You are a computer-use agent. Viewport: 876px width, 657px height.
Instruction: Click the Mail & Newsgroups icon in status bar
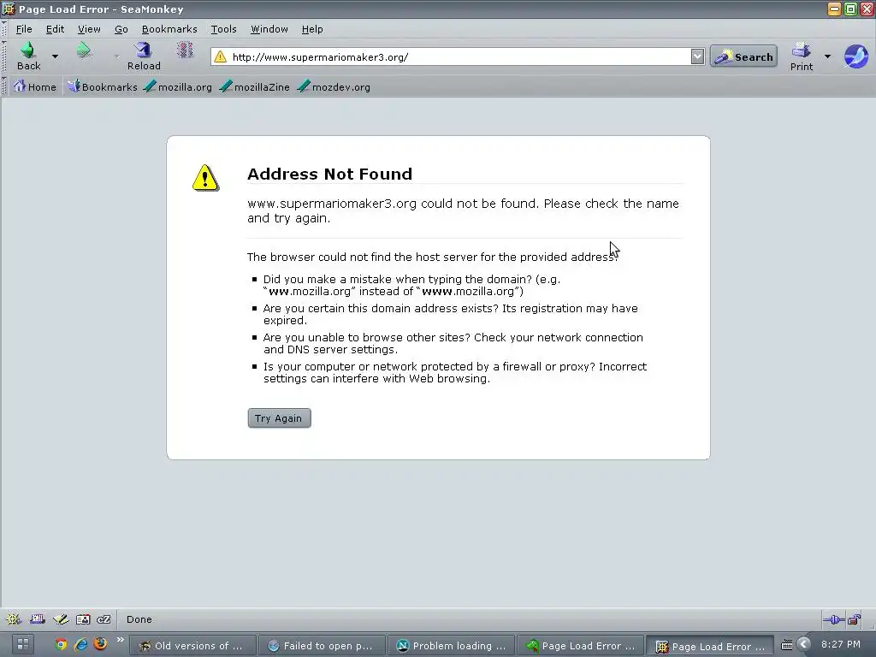(38, 619)
